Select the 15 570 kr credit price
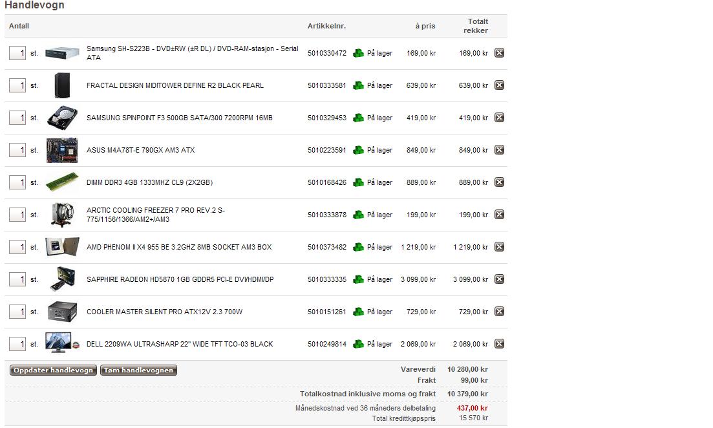 [473, 418]
